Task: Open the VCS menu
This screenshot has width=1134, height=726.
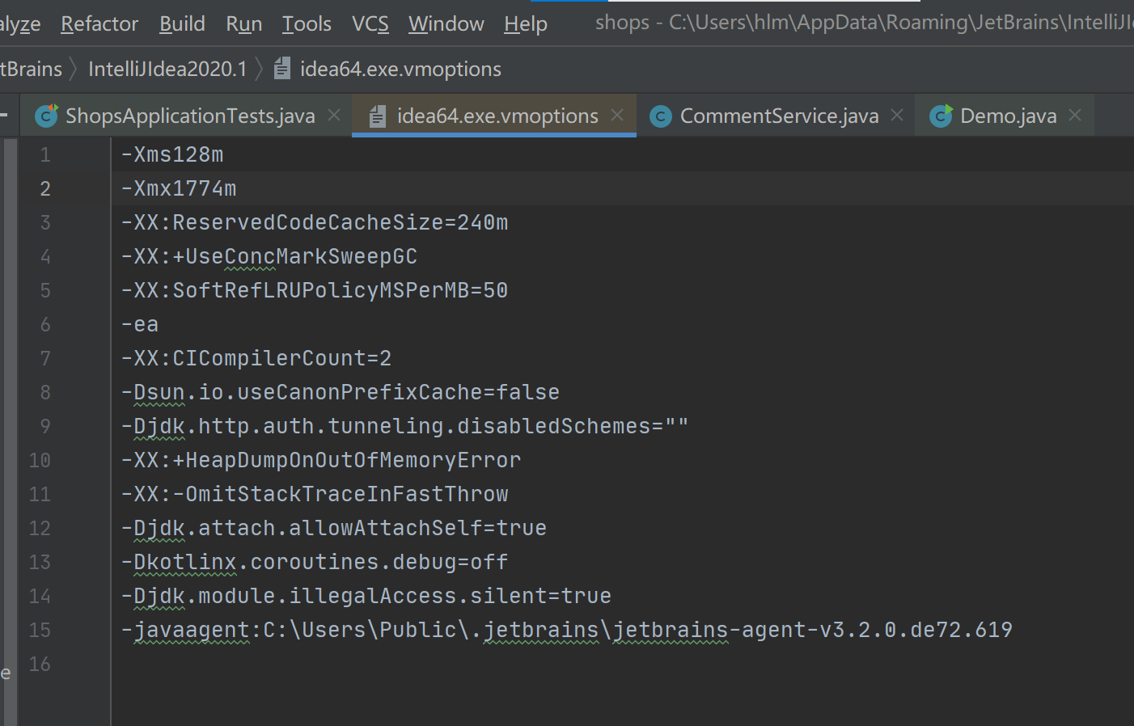Action: pos(370,24)
